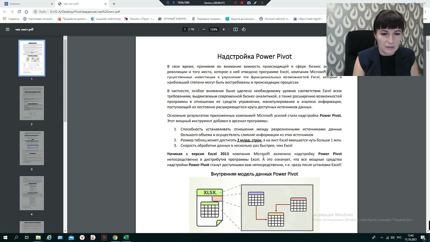The width and height of the screenshot is (430, 242).
Task: Open the Налоговая личный bookmark
Action: (x=38, y=19)
